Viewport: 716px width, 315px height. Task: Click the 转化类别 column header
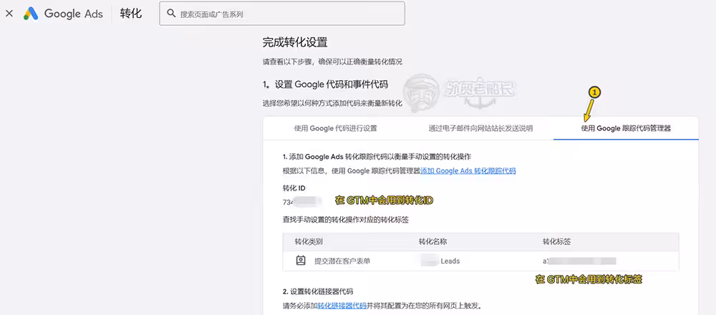[309, 241]
